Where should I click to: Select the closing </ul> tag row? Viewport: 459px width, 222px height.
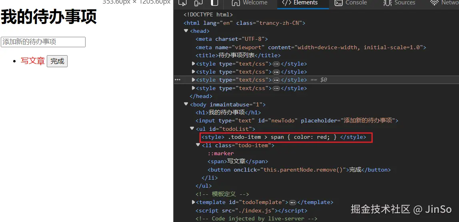click(204, 186)
